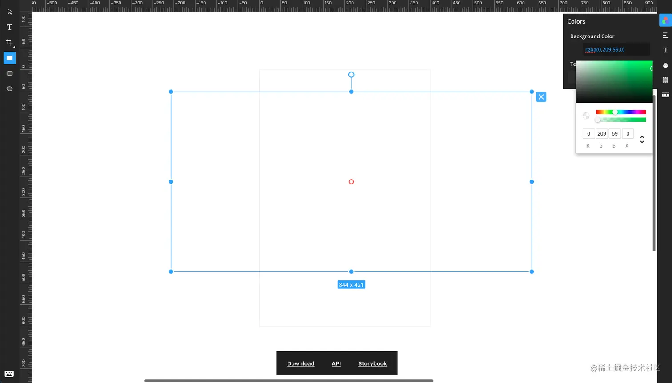This screenshot has width=672, height=383.
Task: Select the cursor pointer tool
Action: pos(9,12)
